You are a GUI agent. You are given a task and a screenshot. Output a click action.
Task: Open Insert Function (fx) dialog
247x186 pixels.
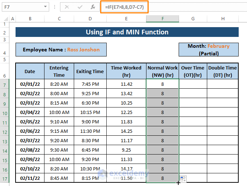(x=93, y=7)
